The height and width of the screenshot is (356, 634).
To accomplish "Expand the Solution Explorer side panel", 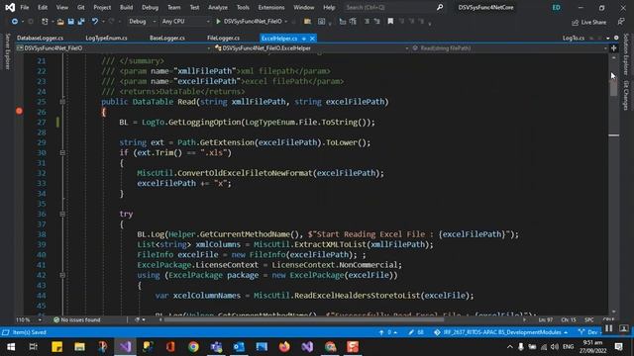I will click(626, 54).
